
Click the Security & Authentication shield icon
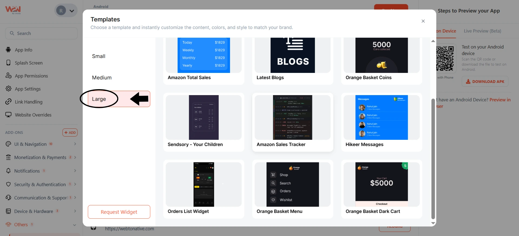click(x=8, y=184)
